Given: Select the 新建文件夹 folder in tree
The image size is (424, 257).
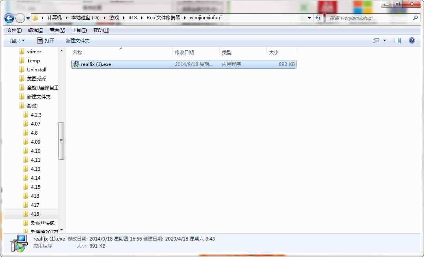Looking at the screenshot, I should 39,97.
